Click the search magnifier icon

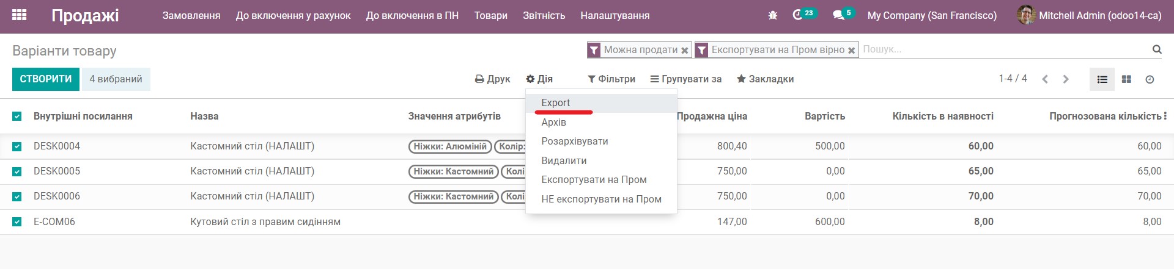pos(1157,49)
